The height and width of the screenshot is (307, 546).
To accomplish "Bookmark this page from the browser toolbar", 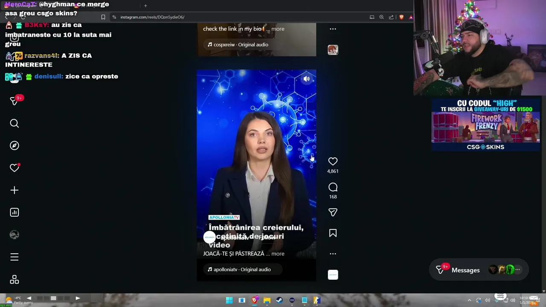I will point(103,17).
